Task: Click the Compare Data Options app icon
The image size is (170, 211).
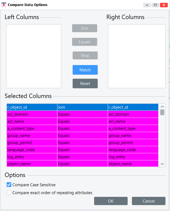Action: [4, 5]
